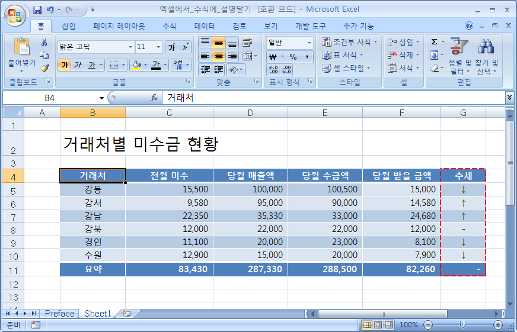Switch to the Preface sheet tab
The image size is (517, 332).
click(59, 314)
